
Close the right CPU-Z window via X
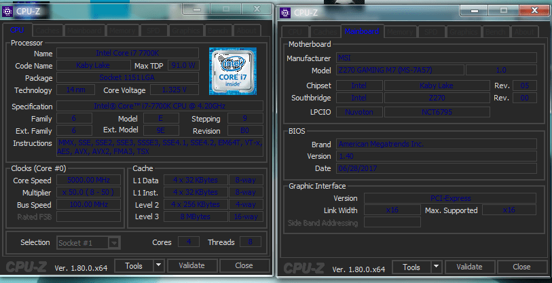(534, 10)
